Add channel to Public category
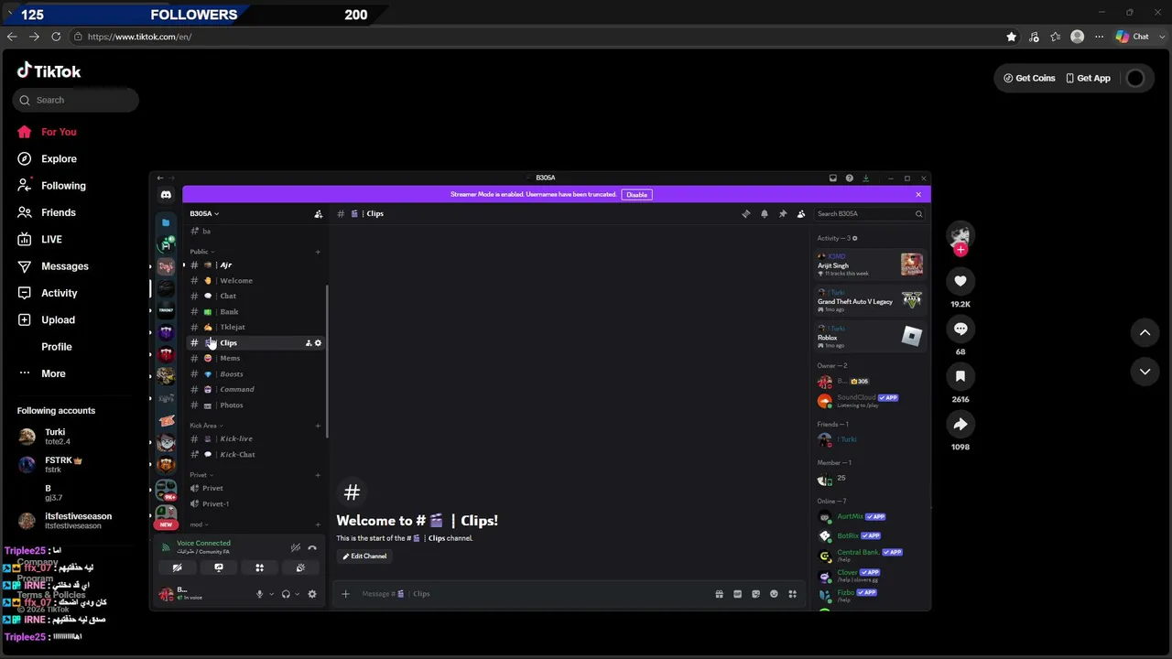This screenshot has height=659, width=1172. 318,252
